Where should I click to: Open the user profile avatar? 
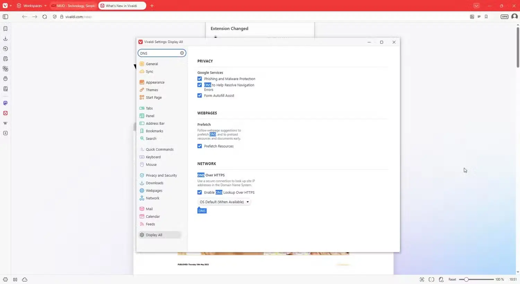click(514, 17)
